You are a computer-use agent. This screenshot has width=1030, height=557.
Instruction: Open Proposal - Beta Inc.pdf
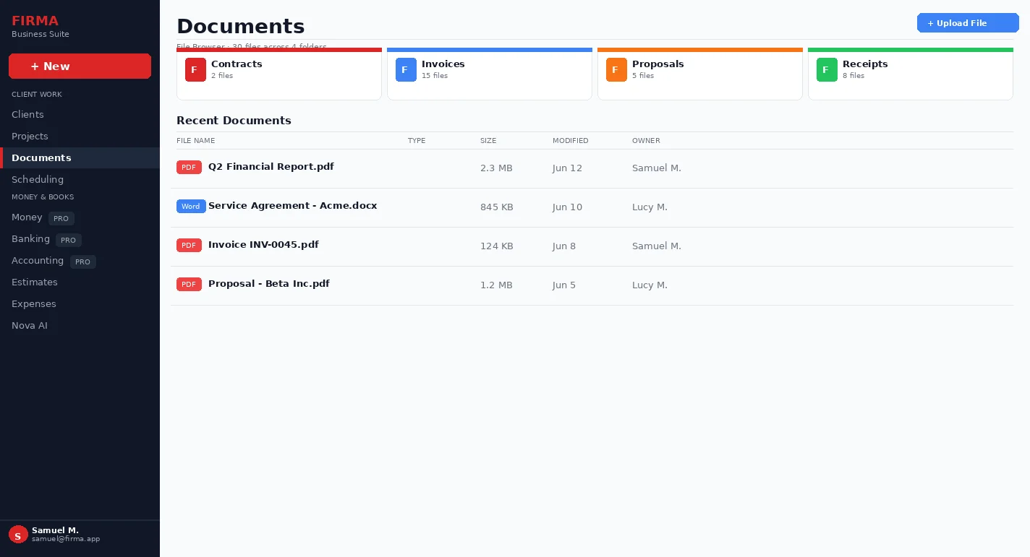click(269, 284)
